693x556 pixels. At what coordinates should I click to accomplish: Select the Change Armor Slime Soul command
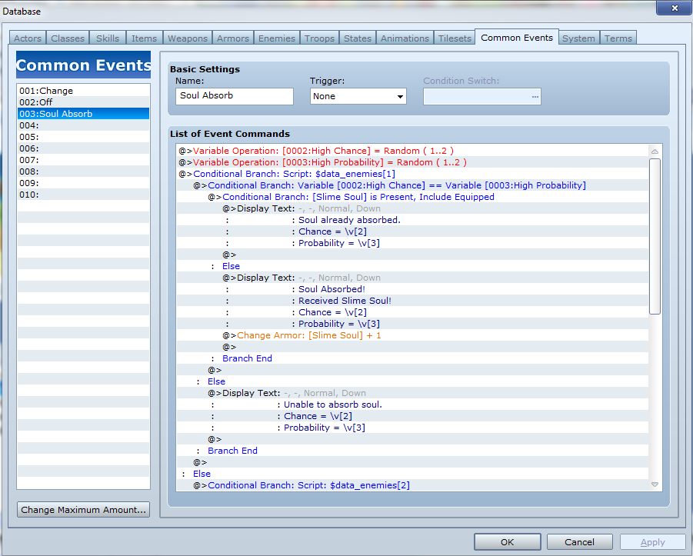click(308, 335)
